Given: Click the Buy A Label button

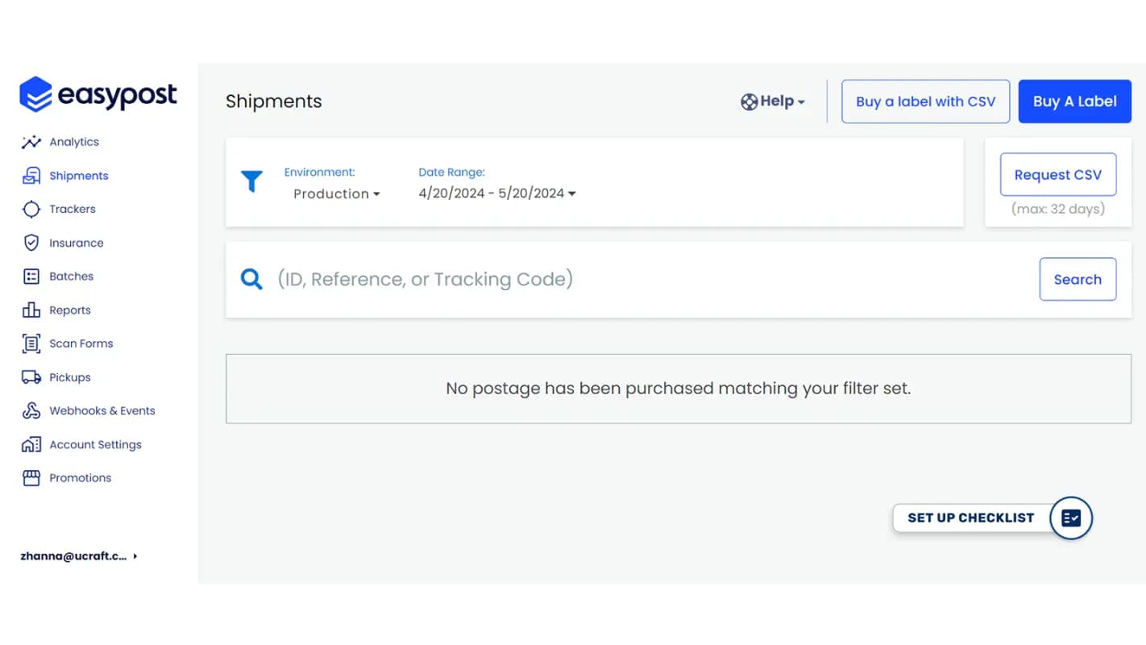Looking at the screenshot, I should [1074, 102].
